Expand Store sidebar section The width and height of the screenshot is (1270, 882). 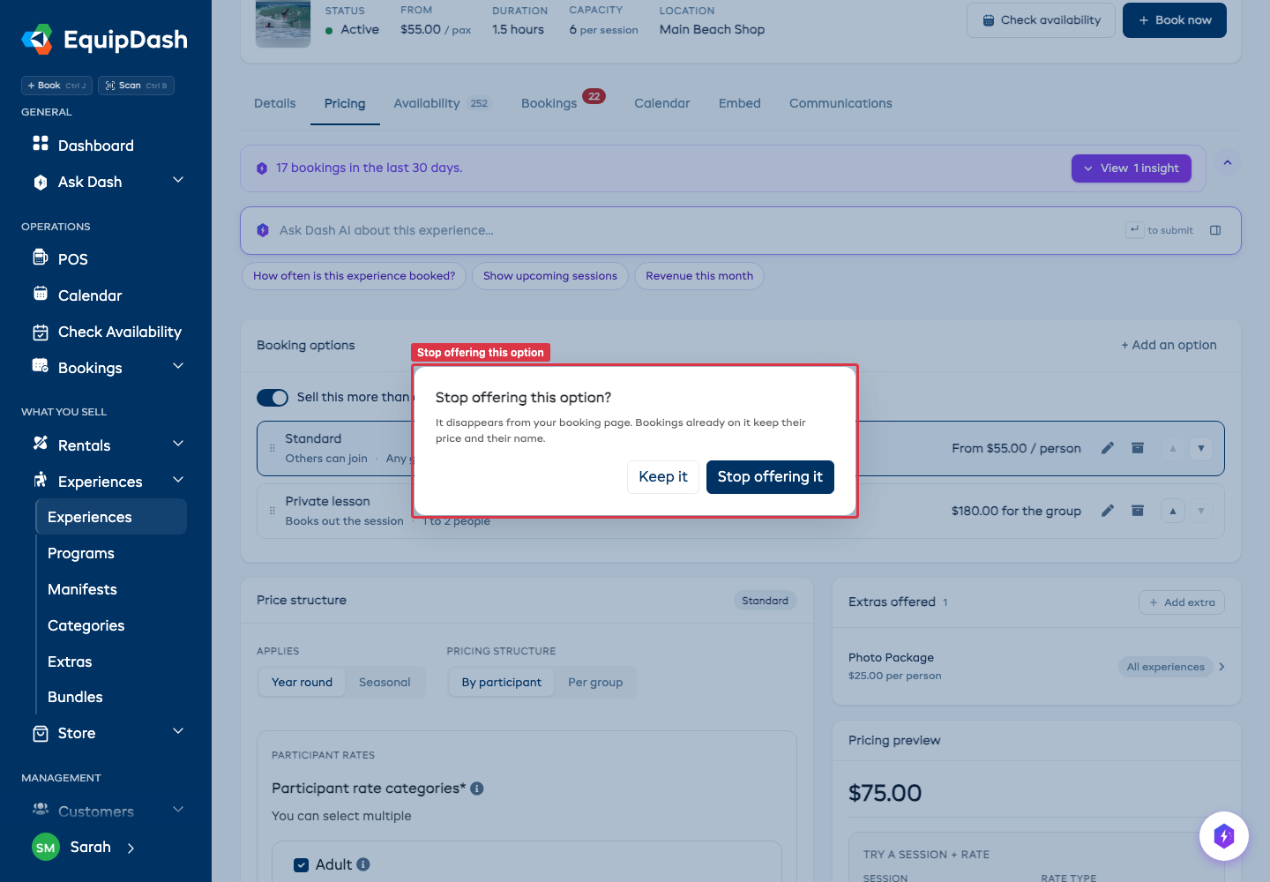click(178, 731)
